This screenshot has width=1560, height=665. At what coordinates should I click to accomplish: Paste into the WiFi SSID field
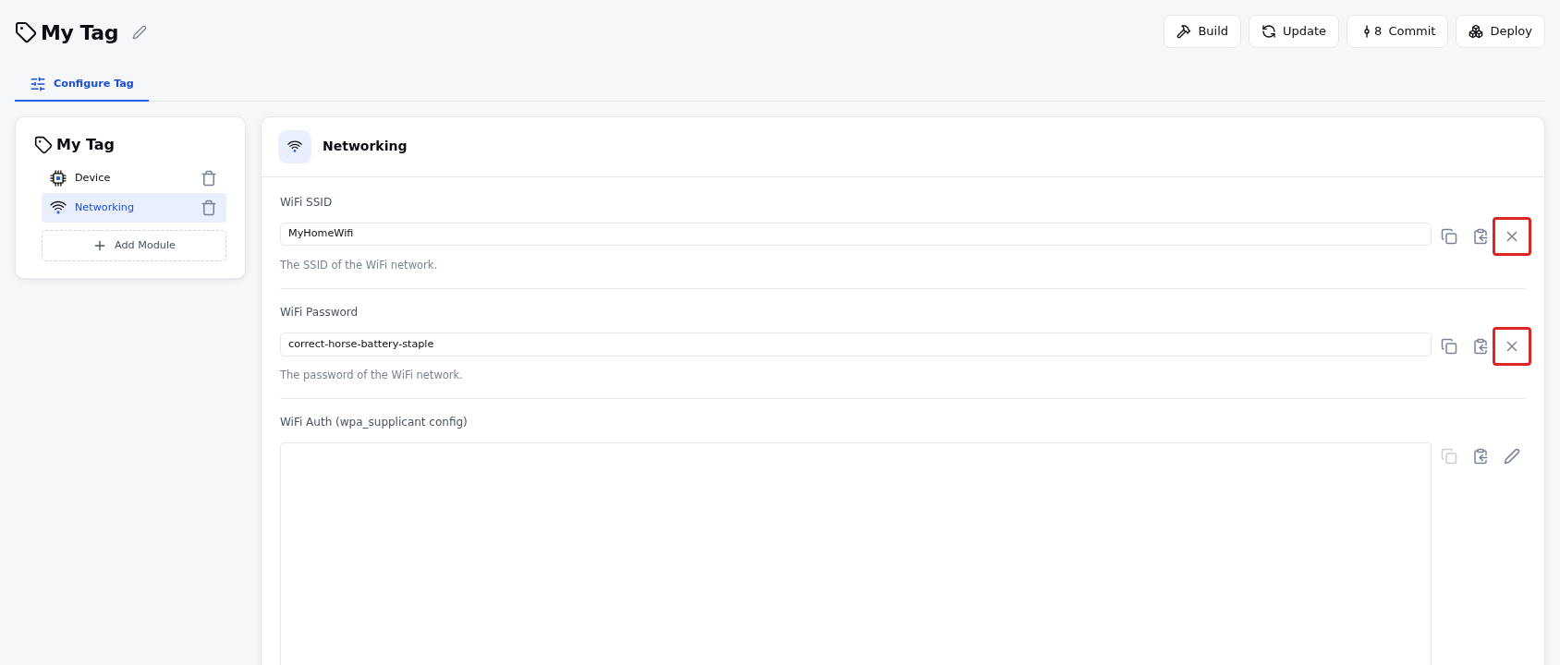(1481, 236)
